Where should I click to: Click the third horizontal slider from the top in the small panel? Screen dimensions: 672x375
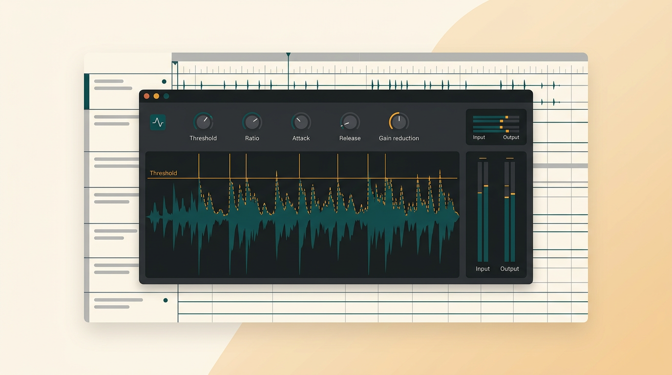[x=496, y=127]
